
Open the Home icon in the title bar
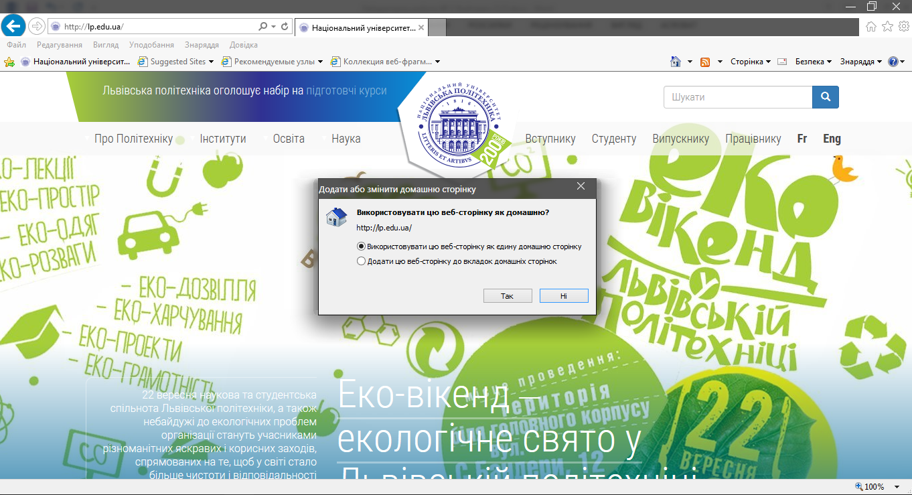(x=871, y=27)
